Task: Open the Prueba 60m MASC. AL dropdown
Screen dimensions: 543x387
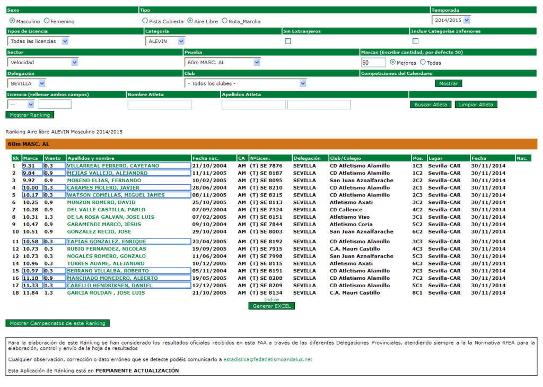Action: (x=223, y=62)
